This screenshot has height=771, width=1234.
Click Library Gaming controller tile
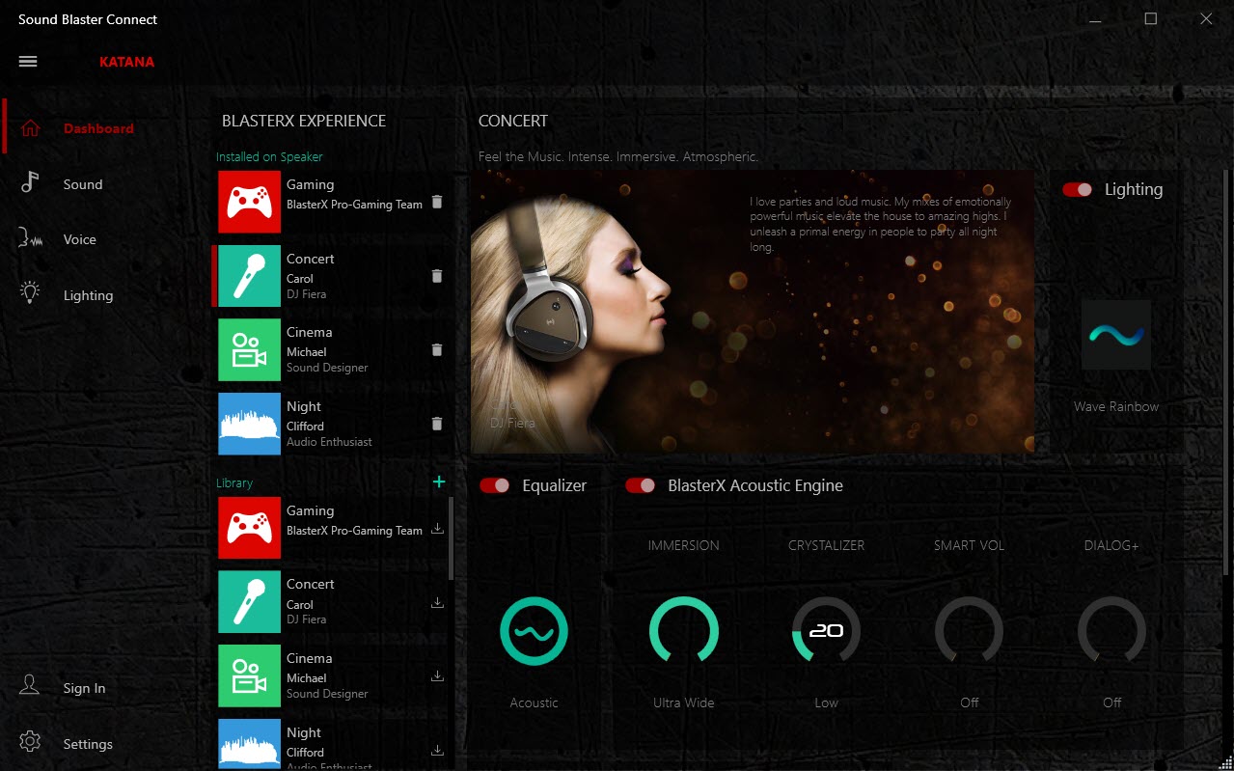click(249, 528)
